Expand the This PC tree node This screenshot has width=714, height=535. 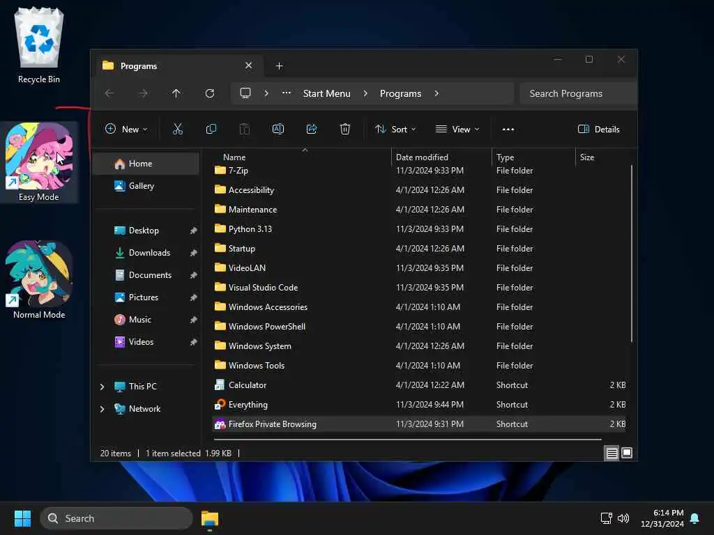coord(102,387)
